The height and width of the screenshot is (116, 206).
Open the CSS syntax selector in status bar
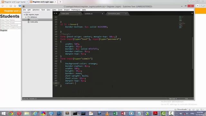click(186, 99)
